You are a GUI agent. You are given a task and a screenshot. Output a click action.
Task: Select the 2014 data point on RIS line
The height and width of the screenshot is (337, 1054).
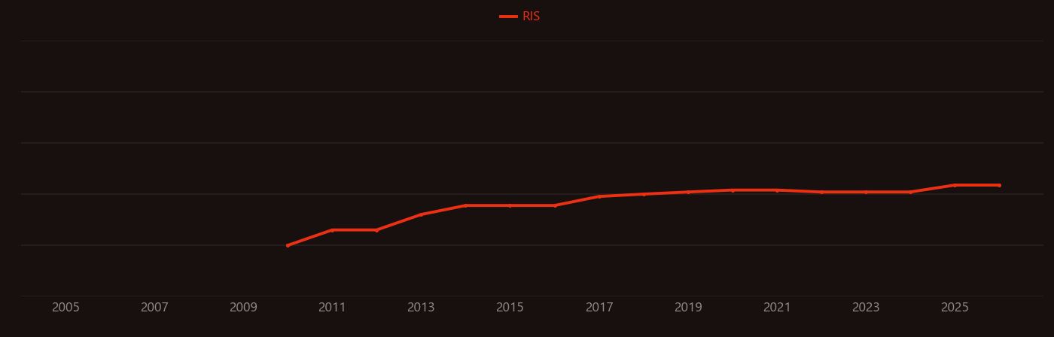(x=465, y=205)
